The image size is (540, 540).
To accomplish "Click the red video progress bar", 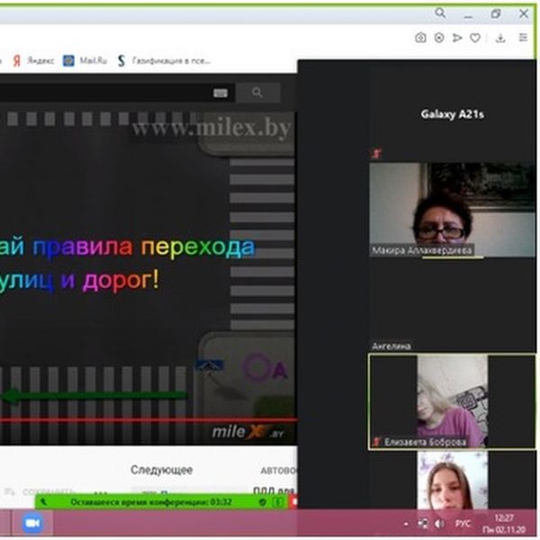I will point(148,419).
